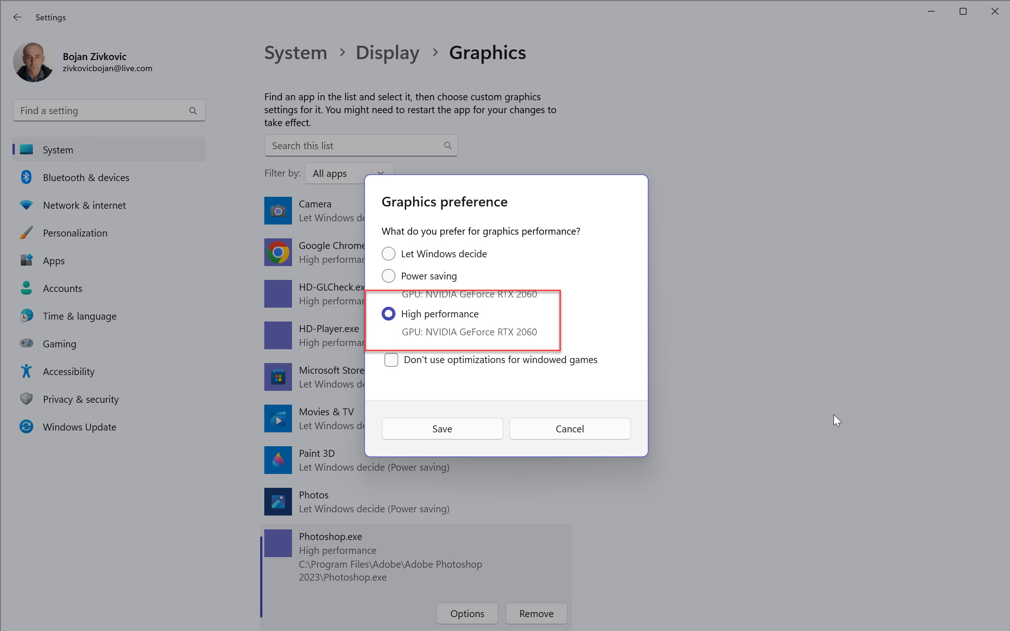Cancel the Graphics preference dialog
This screenshot has height=631, width=1010.
click(x=569, y=428)
